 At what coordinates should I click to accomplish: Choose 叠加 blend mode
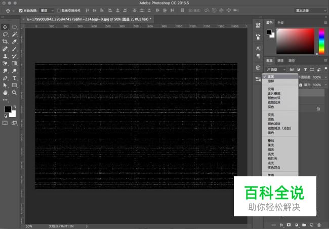[280, 140]
